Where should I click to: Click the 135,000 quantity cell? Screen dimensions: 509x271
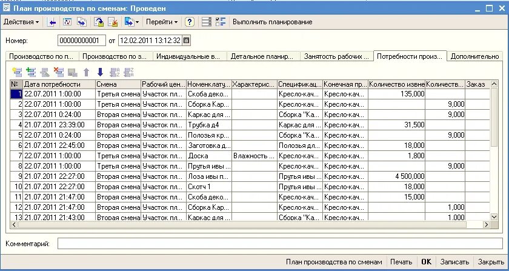pyautogui.click(x=397, y=94)
